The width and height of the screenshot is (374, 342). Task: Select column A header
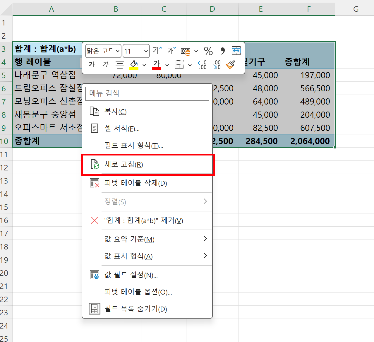(x=52, y=9)
